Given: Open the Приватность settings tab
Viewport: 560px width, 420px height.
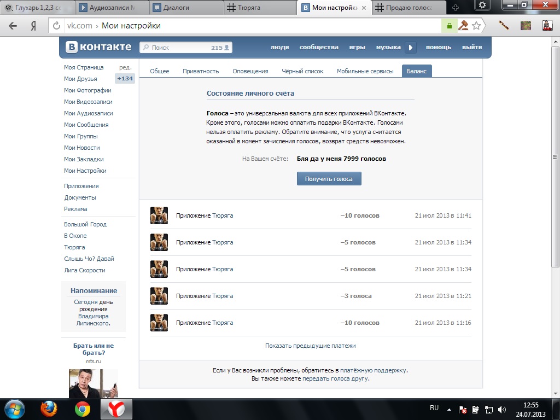Looking at the screenshot, I should (201, 71).
